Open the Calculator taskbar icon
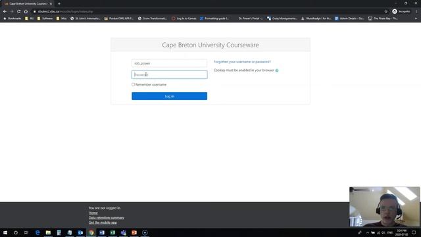The image size is (421, 237). point(59,232)
